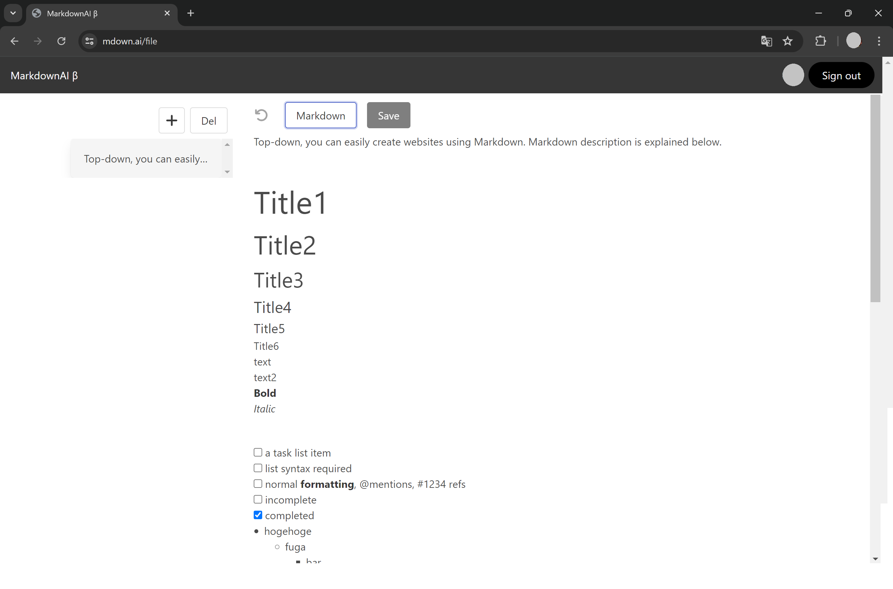
Task: Open the Chrome three-dot menu
Action: point(879,41)
